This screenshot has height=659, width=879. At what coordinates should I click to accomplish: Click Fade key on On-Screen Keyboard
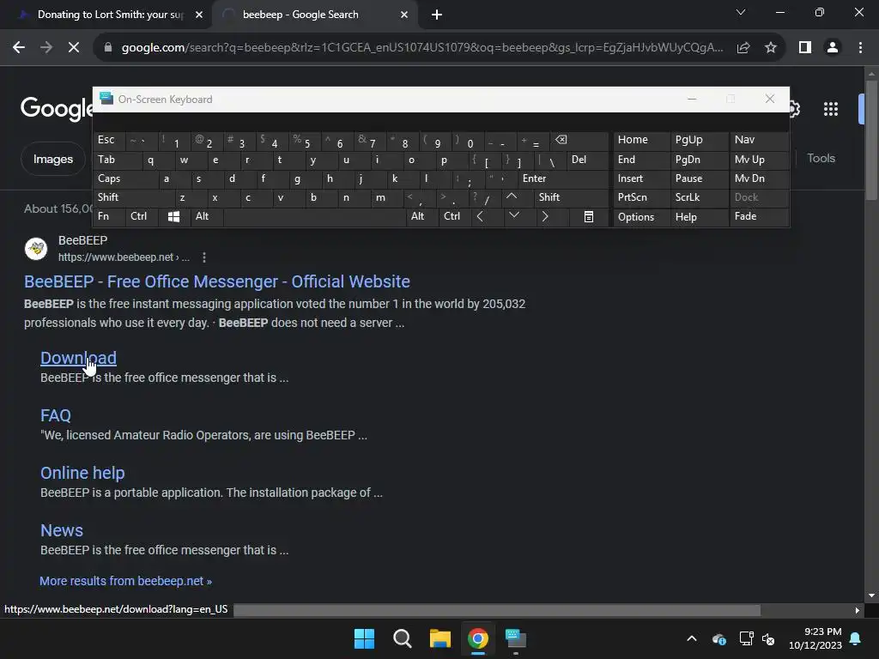(x=759, y=217)
